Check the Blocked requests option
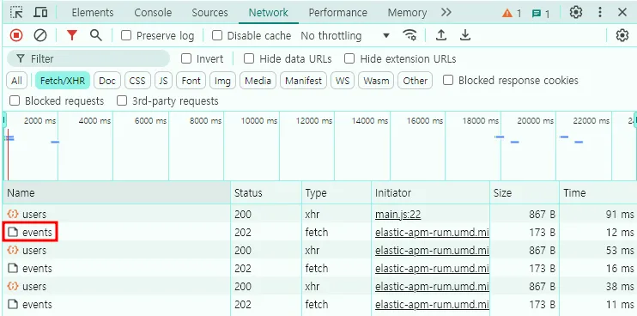The height and width of the screenshot is (316, 637). pyautogui.click(x=15, y=100)
